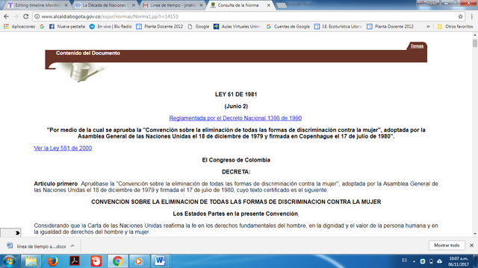The height and width of the screenshot is (268, 478).
Task: Open the Aplicaciones apps bookmark
Action: 19,27
